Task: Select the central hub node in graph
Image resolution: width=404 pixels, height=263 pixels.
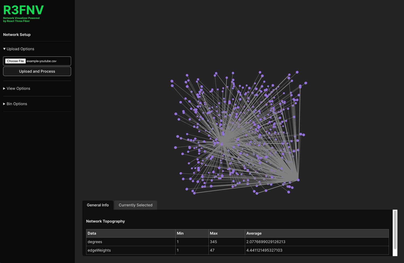Action: tap(222, 142)
